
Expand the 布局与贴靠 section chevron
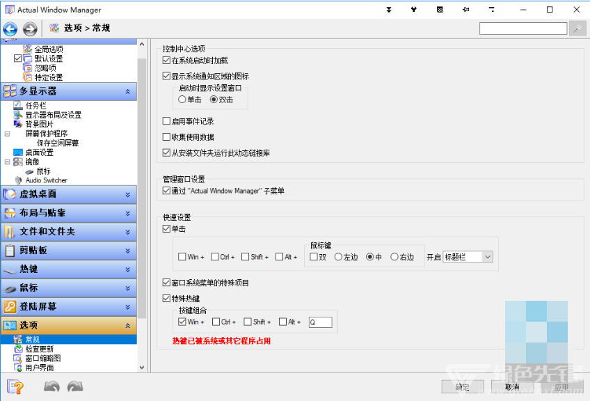127,214
